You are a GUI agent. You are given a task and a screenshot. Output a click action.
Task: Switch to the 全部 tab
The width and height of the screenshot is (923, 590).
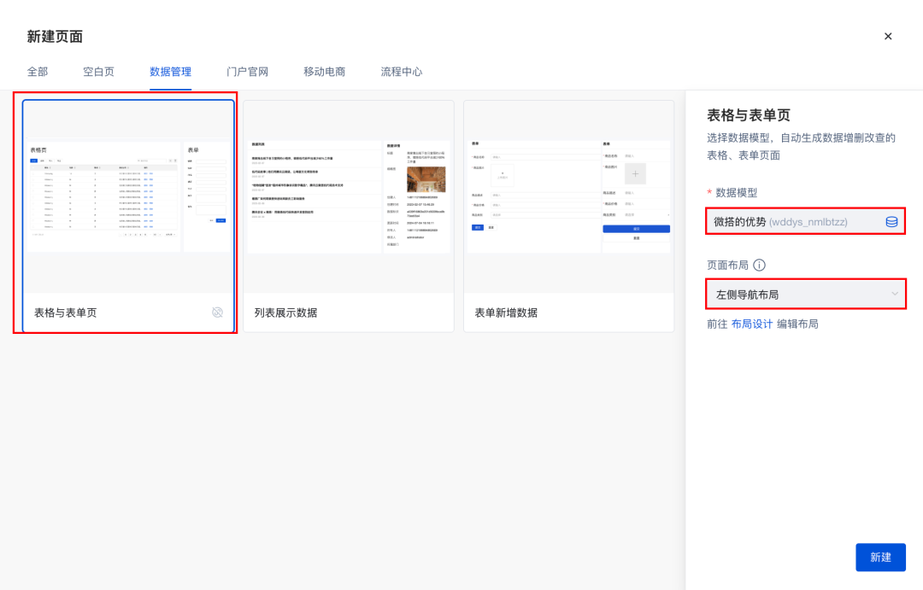(x=38, y=72)
